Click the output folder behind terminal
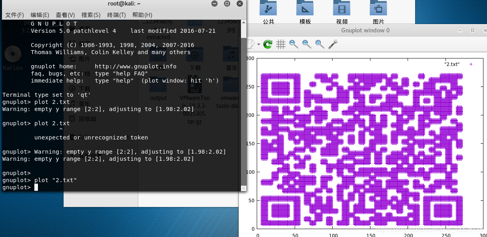Viewport: 487px width, 237px height. pos(158,89)
